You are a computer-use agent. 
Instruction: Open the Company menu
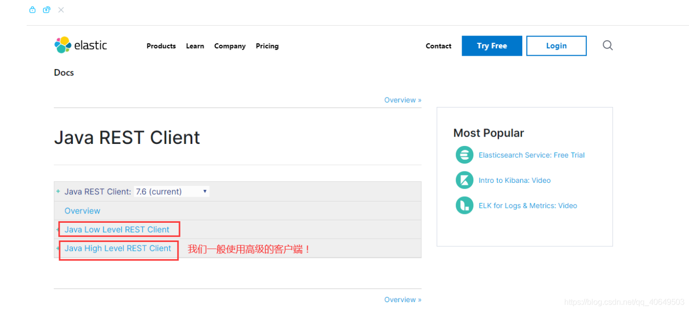(230, 46)
